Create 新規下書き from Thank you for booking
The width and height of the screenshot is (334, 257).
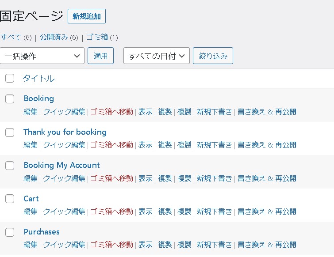click(214, 145)
